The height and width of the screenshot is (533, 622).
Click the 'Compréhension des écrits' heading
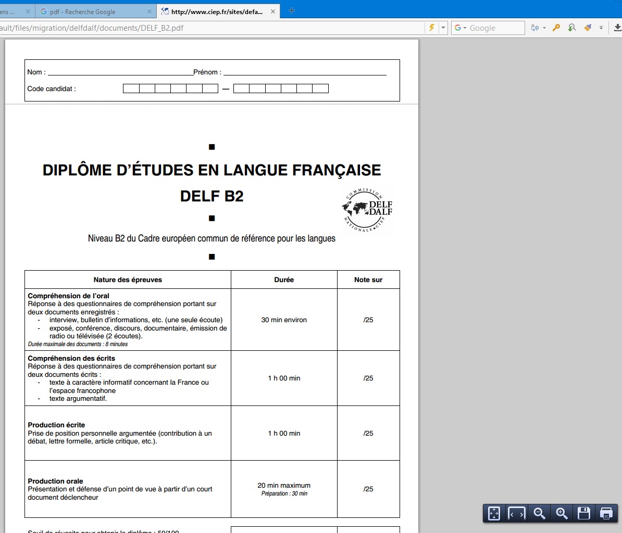pos(71,358)
